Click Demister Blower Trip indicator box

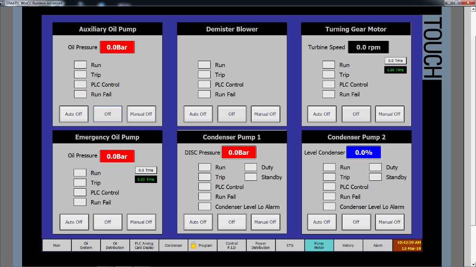coord(204,75)
